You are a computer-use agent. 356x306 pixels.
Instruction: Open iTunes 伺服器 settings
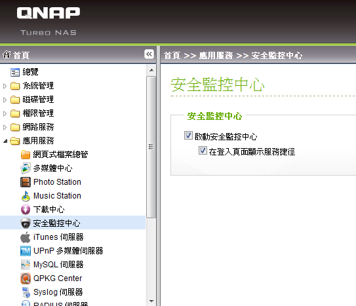tap(58, 237)
